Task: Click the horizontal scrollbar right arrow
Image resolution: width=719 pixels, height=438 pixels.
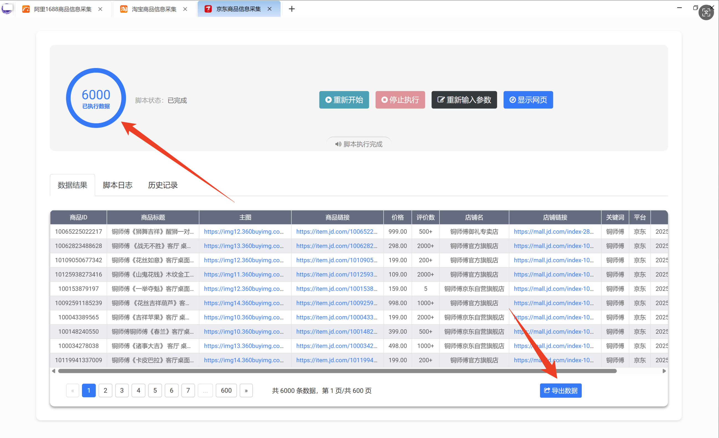Action: coord(664,371)
